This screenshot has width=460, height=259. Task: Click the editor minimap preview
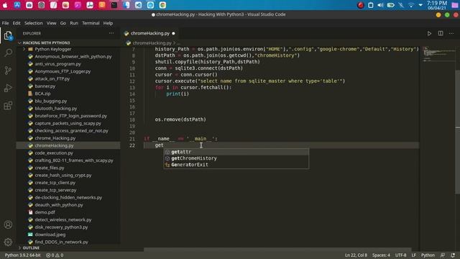click(438, 55)
